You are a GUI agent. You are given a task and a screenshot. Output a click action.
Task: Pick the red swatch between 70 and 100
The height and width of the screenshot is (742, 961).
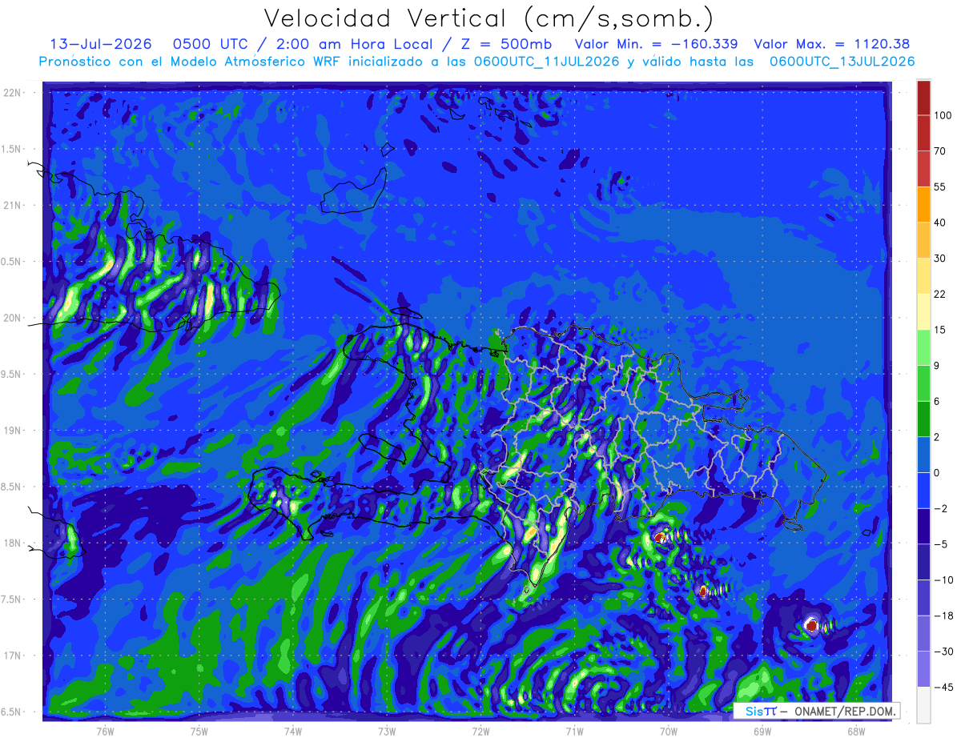click(x=924, y=133)
